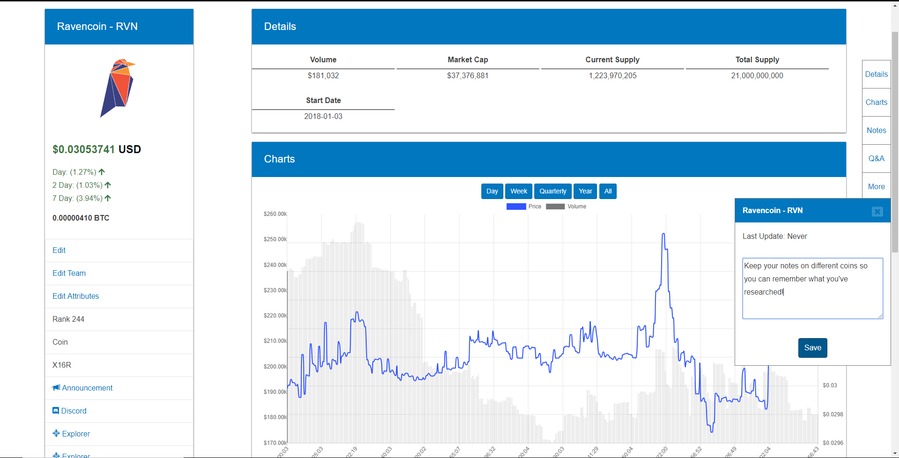Select the blue Price legend swatch
Viewport: 899px width, 458px height.
(x=516, y=206)
